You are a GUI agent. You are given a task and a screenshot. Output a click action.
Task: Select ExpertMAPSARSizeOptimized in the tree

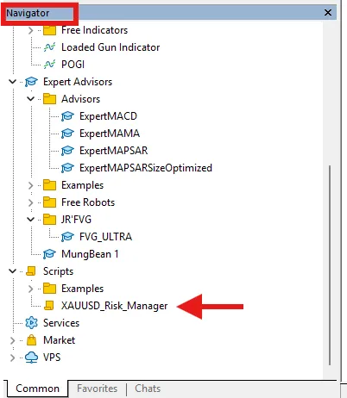[146, 168]
